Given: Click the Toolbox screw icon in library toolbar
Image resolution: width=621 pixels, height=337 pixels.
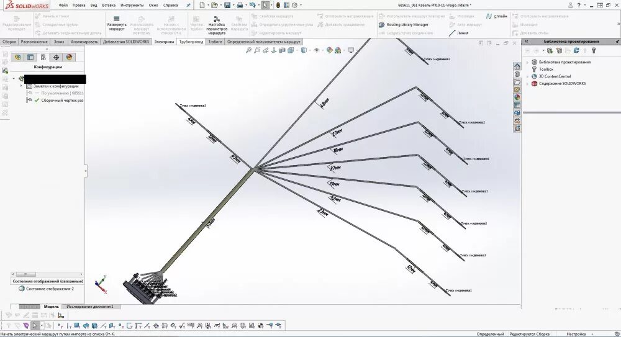Looking at the screenshot, I should click(x=593, y=50).
